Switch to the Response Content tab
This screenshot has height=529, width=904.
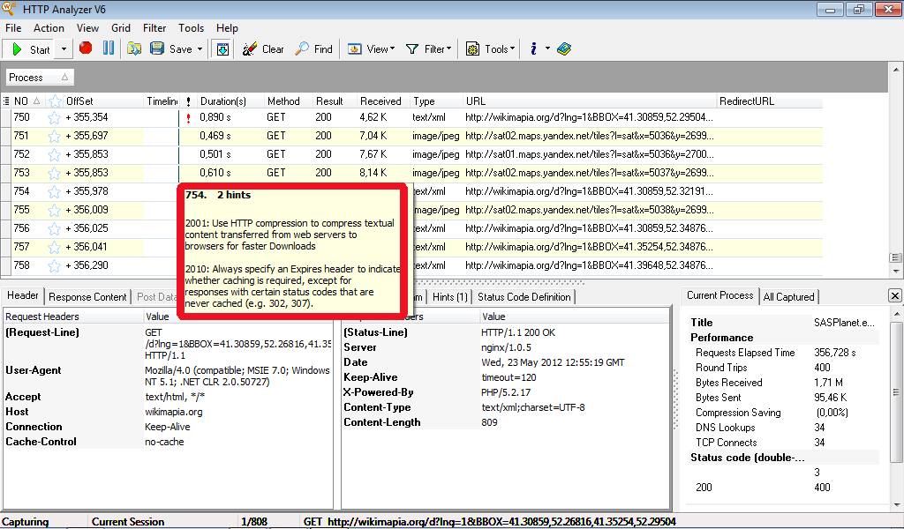(87, 297)
